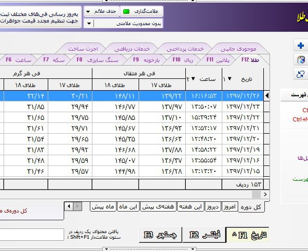Click the cell with value ۳۱/۴۶
308x251 pixels.
26,171
